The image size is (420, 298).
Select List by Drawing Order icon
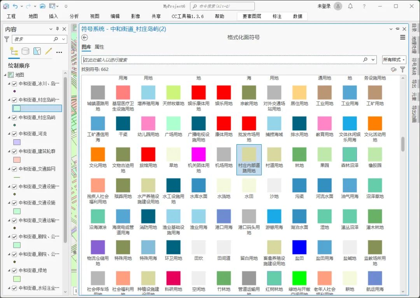pyautogui.click(x=14, y=51)
